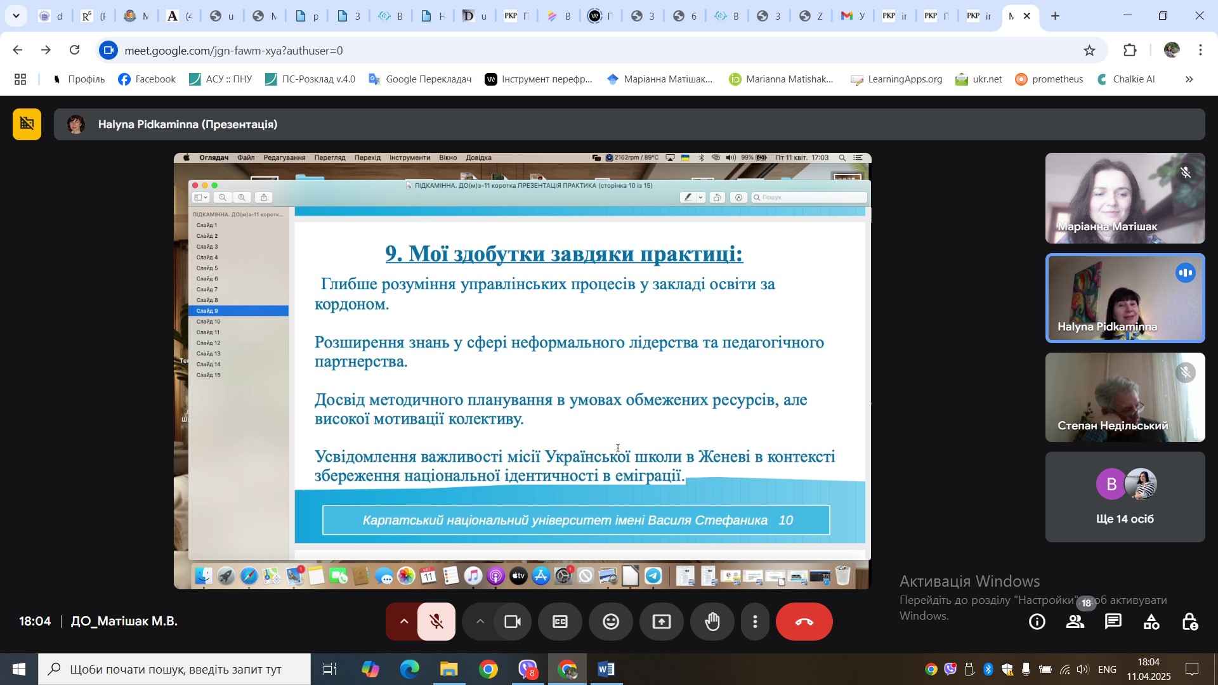Open more options three-dot menu
This screenshot has width=1218, height=685.
click(755, 622)
